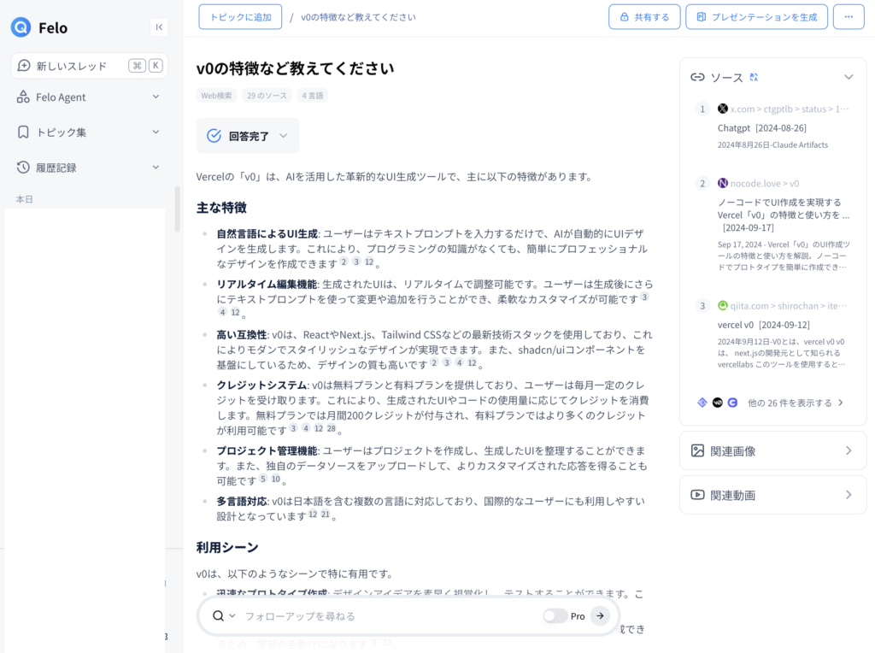Click the 関連動画 video icon
875x653 pixels.
click(697, 495)
